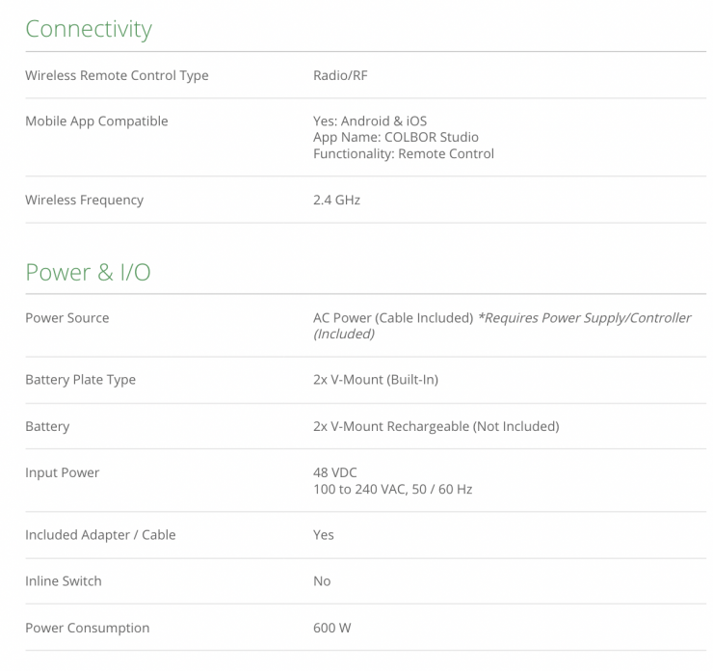
Task: Click the Power & I/O section heading
Action: point(88,272)
